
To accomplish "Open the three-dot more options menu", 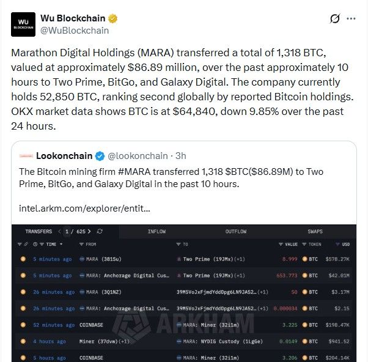I will pos(351,18).
